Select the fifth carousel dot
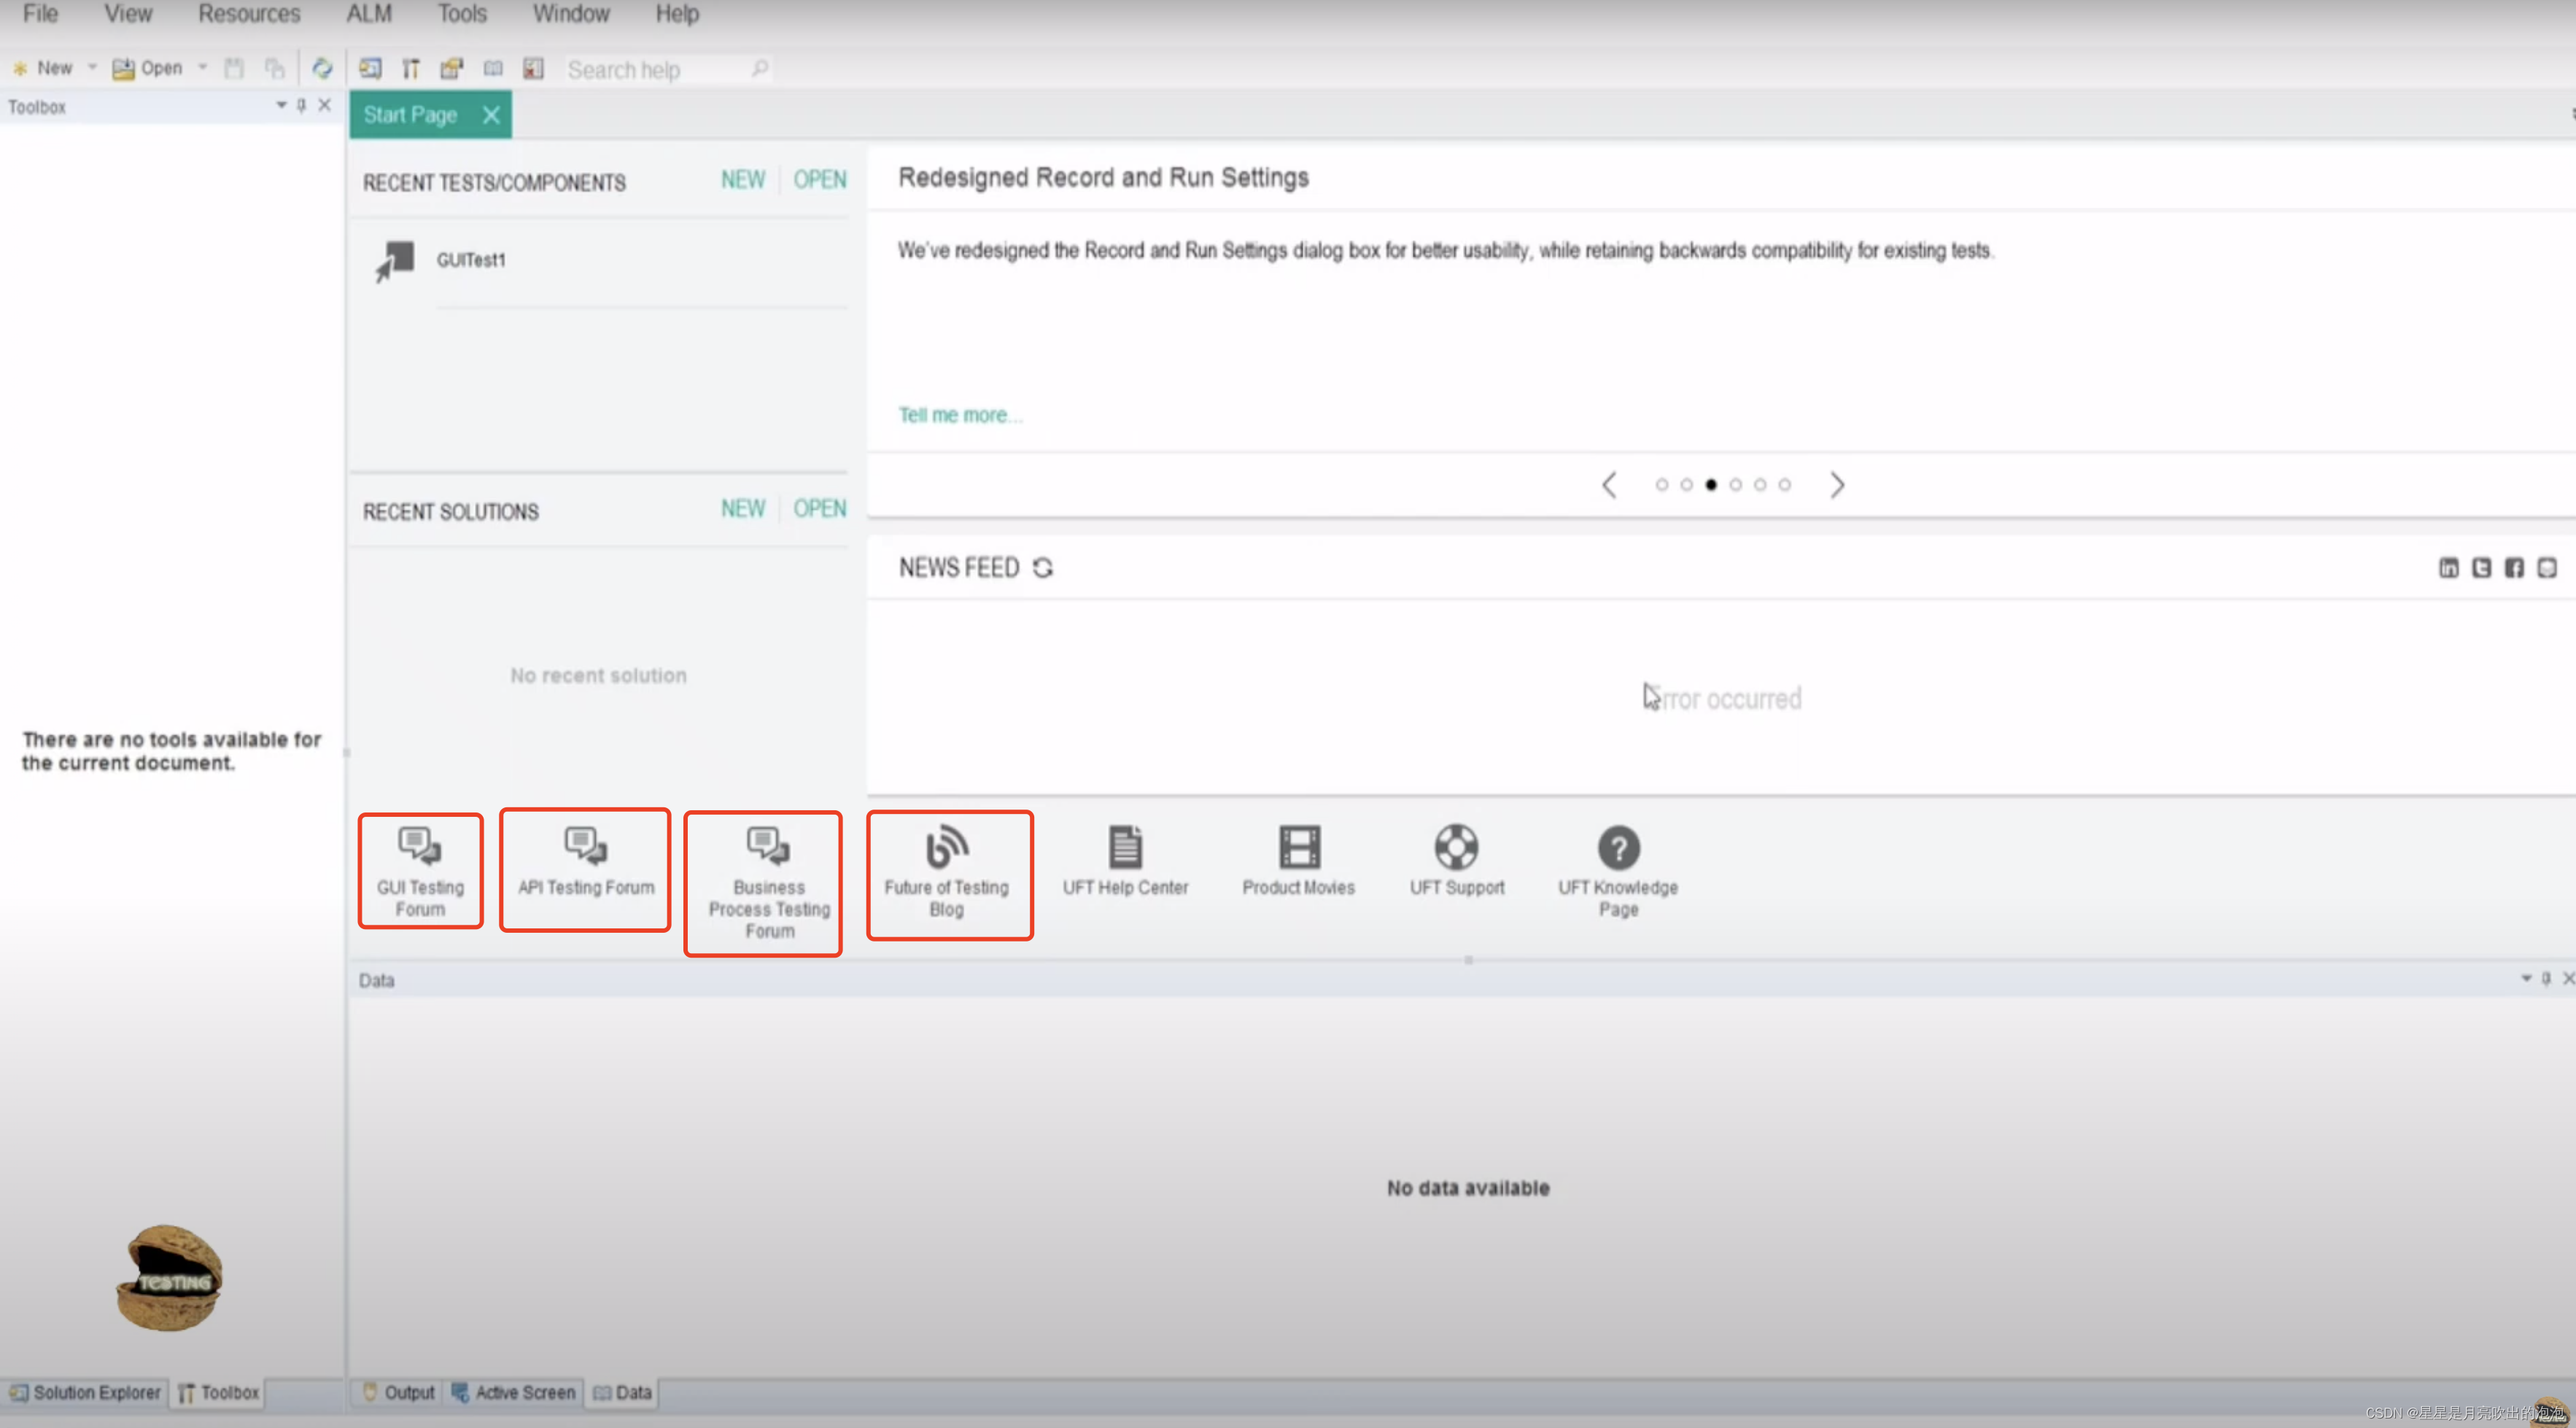 click(1760, 485)
